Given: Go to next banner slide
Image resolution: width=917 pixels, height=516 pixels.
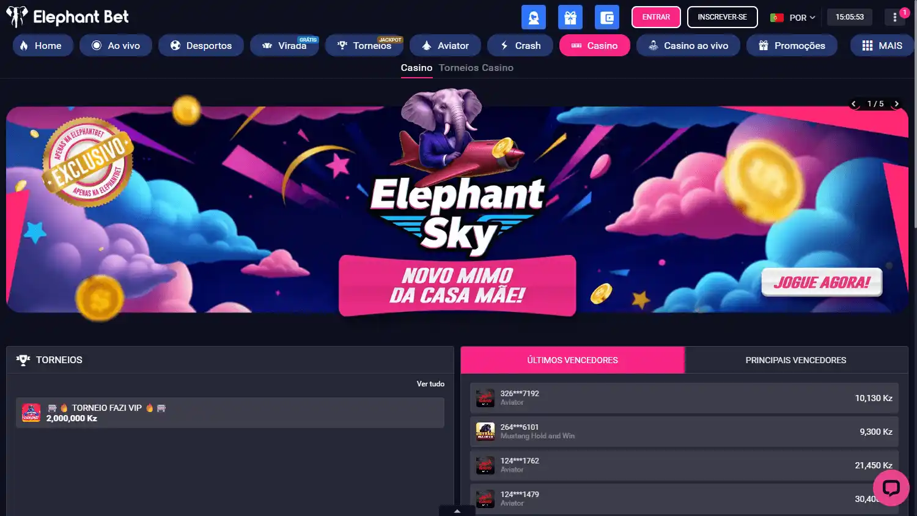Looking at the screenshot, I should click(896, 104).
